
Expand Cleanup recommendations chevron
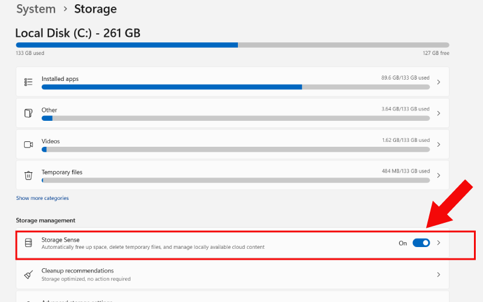[438, 274]
